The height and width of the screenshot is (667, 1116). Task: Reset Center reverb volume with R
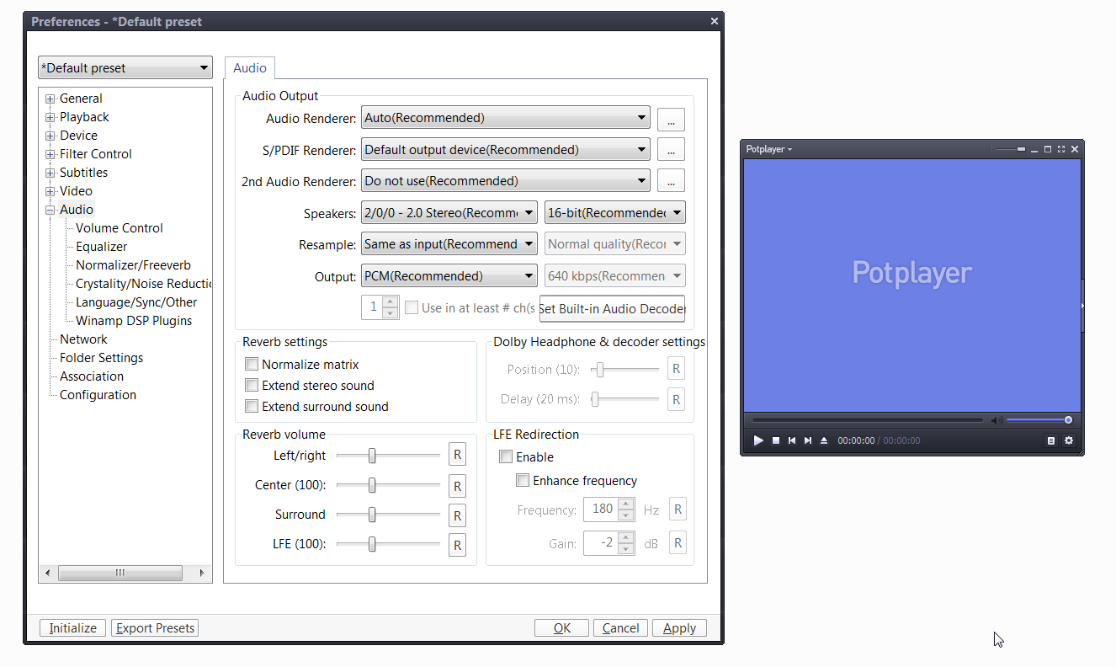(457, 486)
